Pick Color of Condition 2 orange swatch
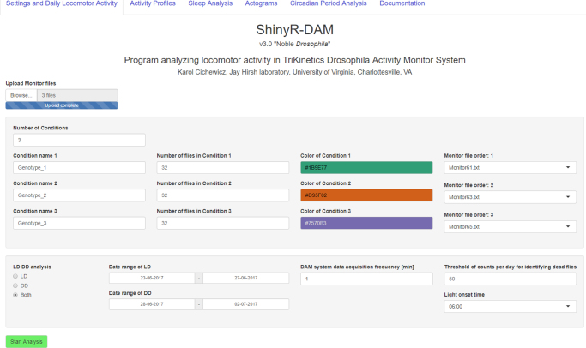586x348 pixels. coord(366,195)
